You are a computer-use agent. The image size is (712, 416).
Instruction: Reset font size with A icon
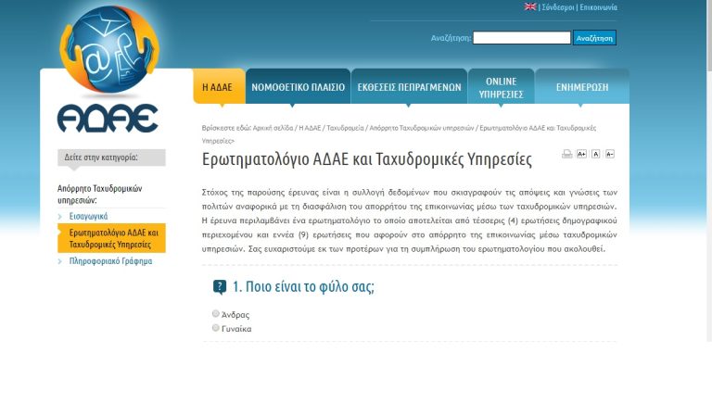pyautogui.click(x=596, y=154)
